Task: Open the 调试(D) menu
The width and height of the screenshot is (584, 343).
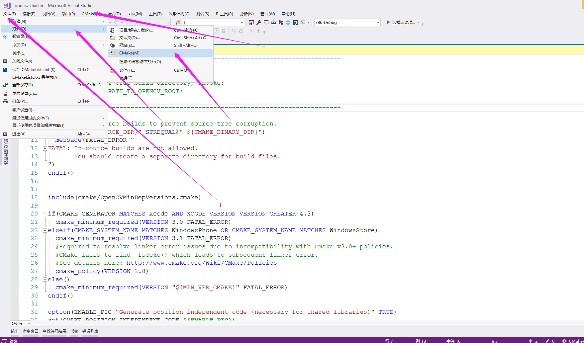Action: (114, 14)
